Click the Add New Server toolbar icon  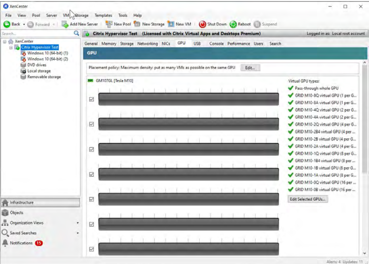pyautogui.click(x=65, y=24)
